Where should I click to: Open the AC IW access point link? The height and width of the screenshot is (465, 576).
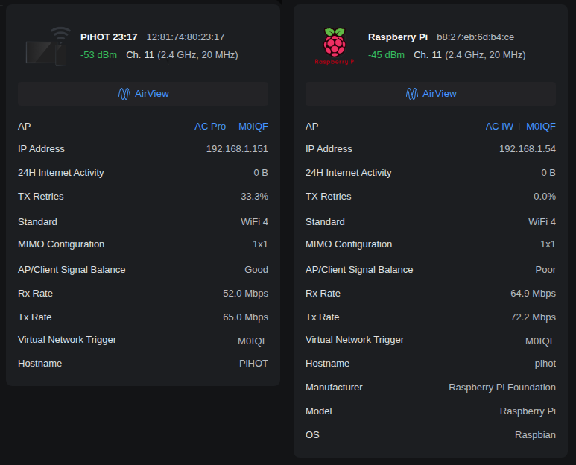[x=499, y=127]
